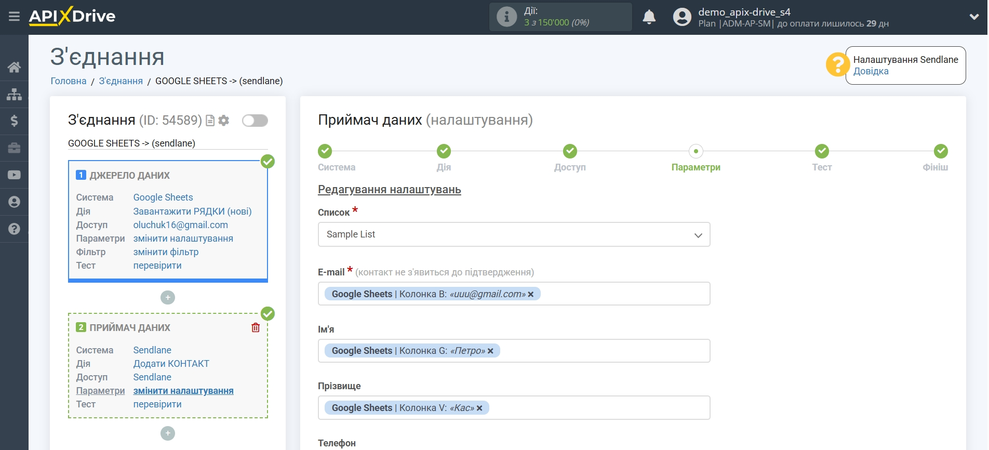
Task: Go to the Система step
Action: pos(325,151)
